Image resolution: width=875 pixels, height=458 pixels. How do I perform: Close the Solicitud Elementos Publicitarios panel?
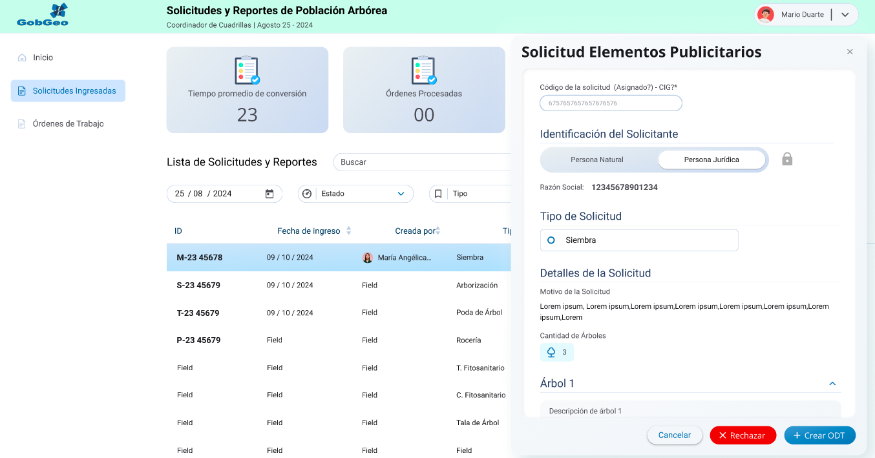pos(850,52)
